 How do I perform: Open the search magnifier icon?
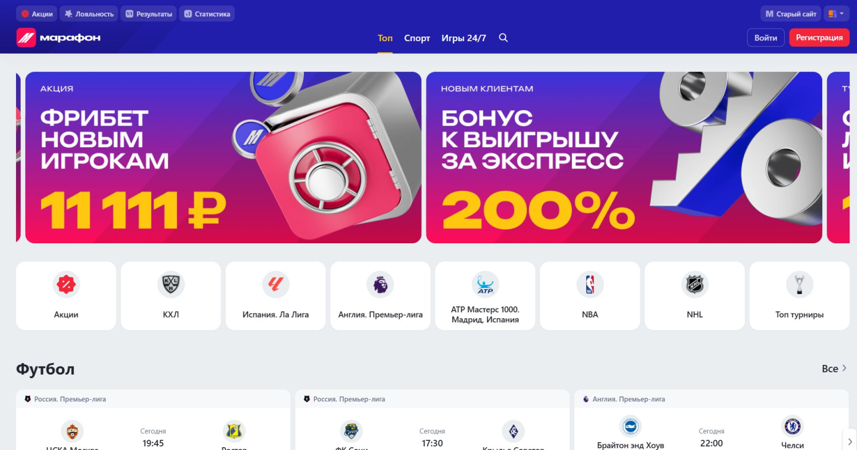pyautogui.click(x=503, y=38)
